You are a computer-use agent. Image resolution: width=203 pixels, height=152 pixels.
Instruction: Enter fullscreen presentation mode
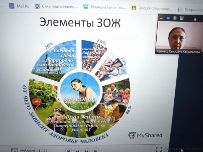pos(158,149)
